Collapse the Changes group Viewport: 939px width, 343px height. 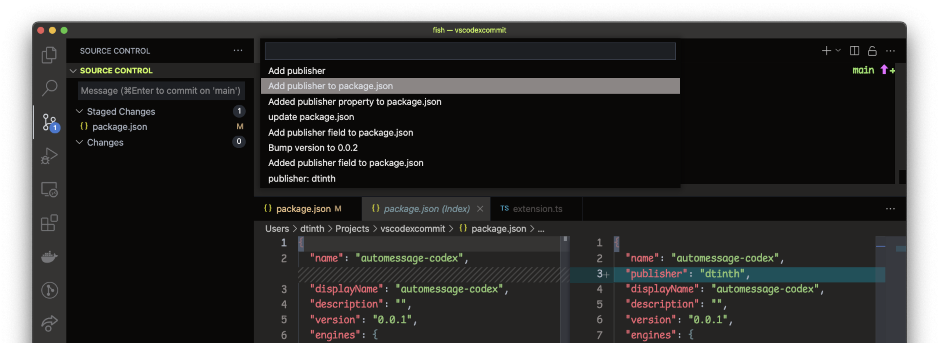79,142
